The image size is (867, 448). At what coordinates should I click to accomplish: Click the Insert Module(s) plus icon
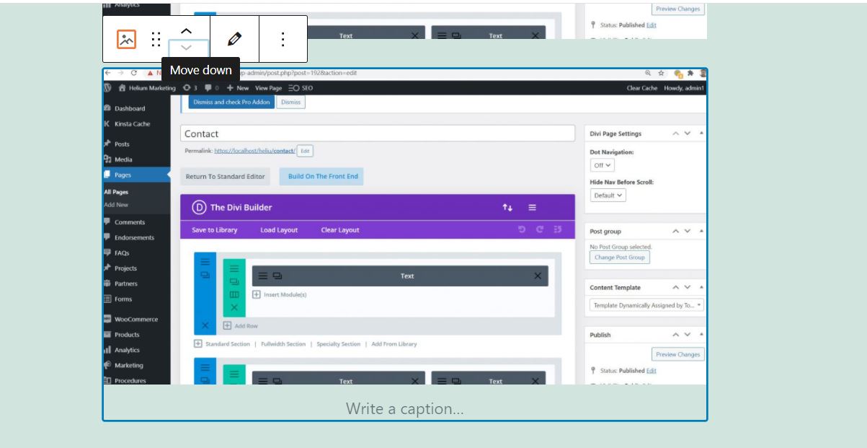(256, 294)
